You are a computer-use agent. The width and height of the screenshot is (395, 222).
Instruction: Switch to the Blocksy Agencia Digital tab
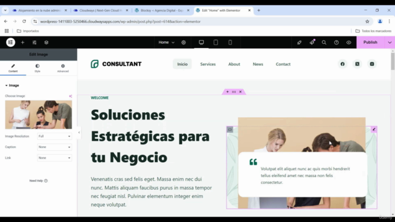162,10
